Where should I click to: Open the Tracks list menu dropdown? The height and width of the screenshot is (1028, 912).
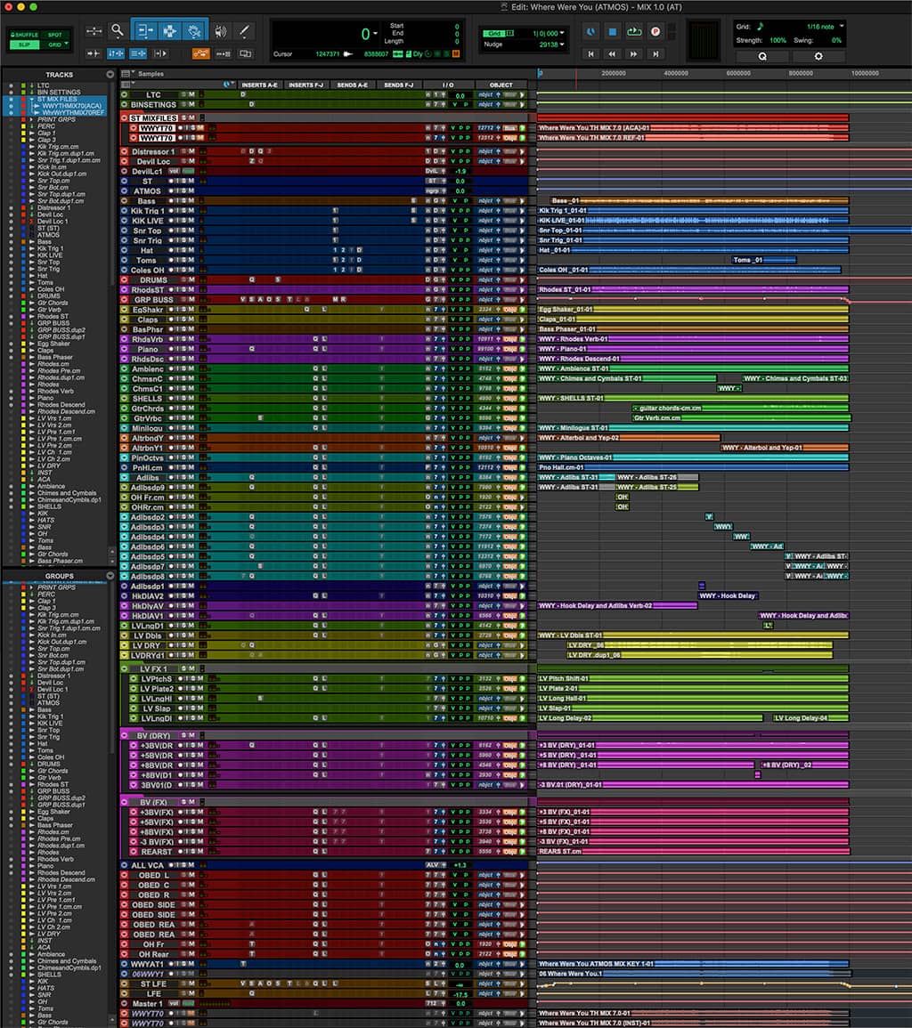tap(110, 75)
